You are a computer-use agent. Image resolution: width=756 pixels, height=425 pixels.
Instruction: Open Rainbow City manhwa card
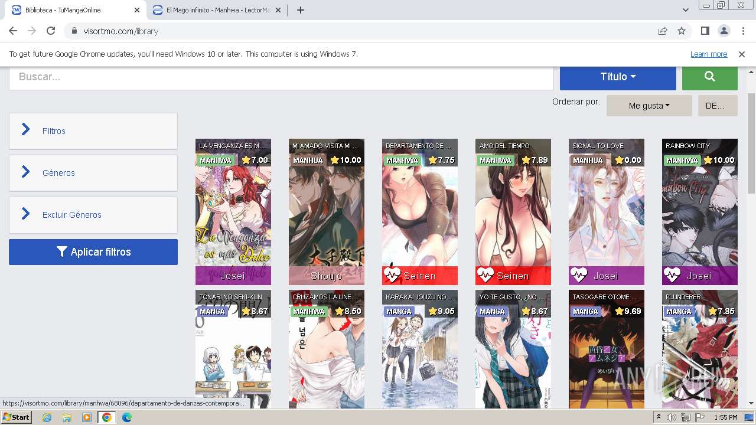click(x=700, y=212)
